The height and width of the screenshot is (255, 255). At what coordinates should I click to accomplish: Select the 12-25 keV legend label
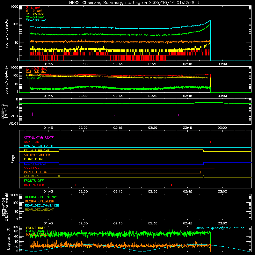35,14
